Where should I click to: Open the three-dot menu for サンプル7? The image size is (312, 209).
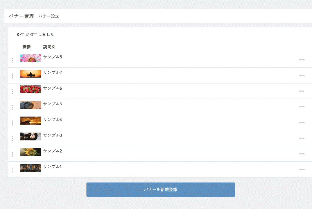click(302, 75)
